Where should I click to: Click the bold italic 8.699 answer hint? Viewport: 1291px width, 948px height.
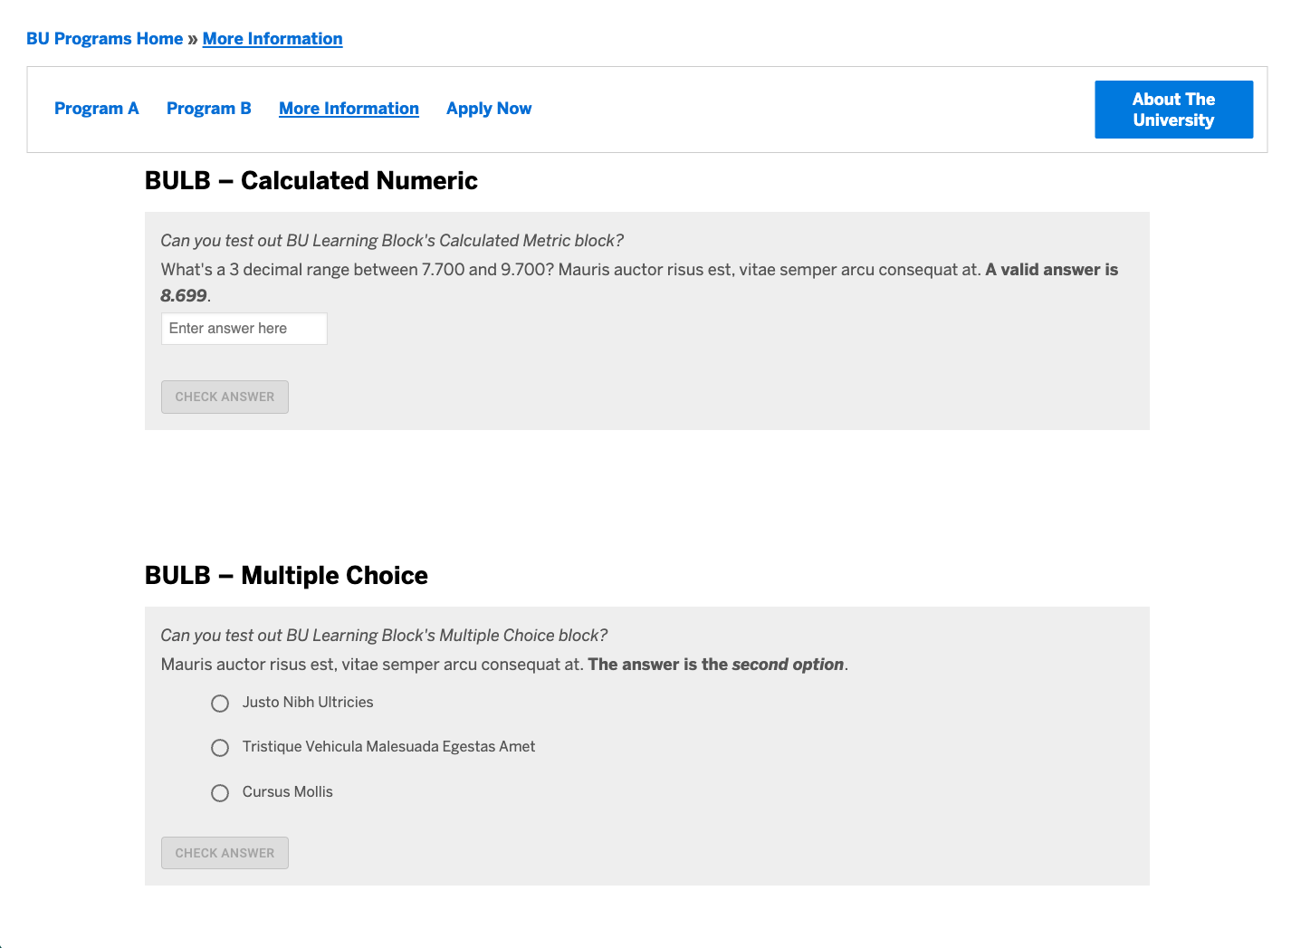pyautogui.click(x=184, y=296)
